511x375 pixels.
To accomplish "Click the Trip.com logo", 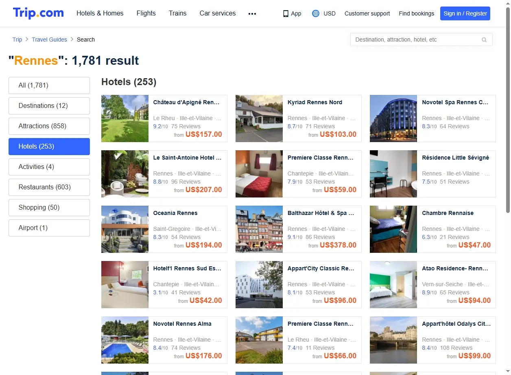I will (38, 13).
